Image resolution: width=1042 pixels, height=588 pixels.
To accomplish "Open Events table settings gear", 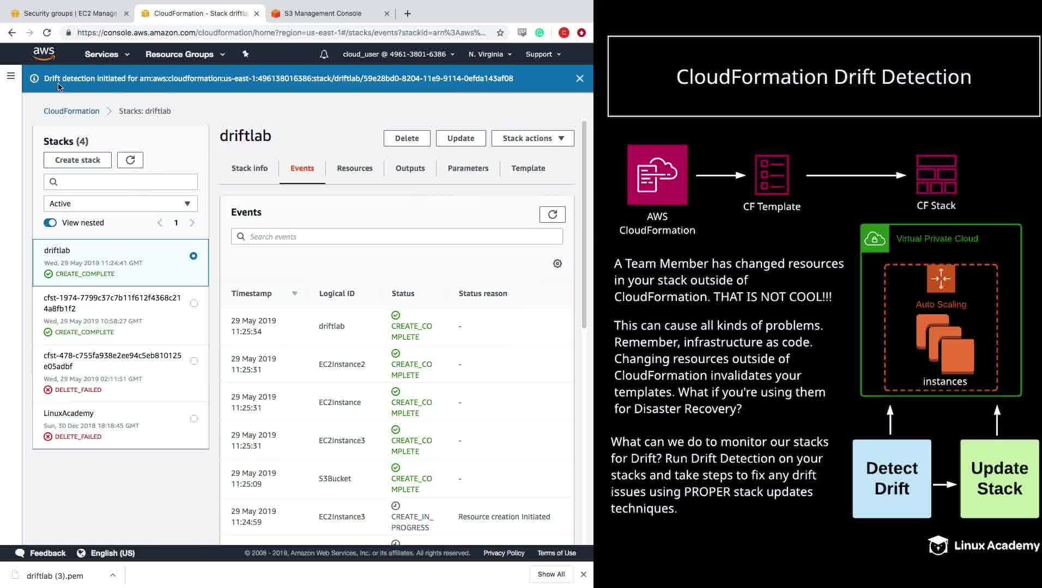I will click(x=558, y=264).
